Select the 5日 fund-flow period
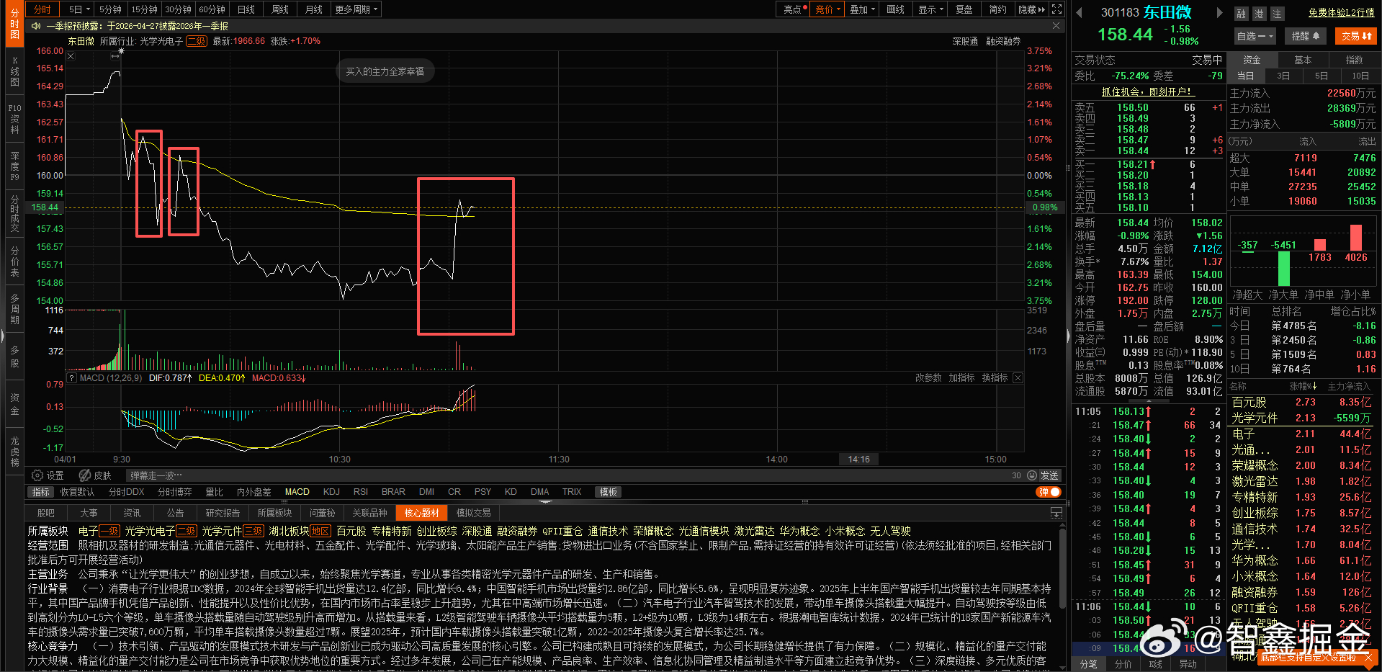The image size is (1382, 672). (1322, 76)
